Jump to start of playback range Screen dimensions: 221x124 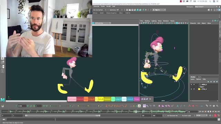click(x=200, y=112)
